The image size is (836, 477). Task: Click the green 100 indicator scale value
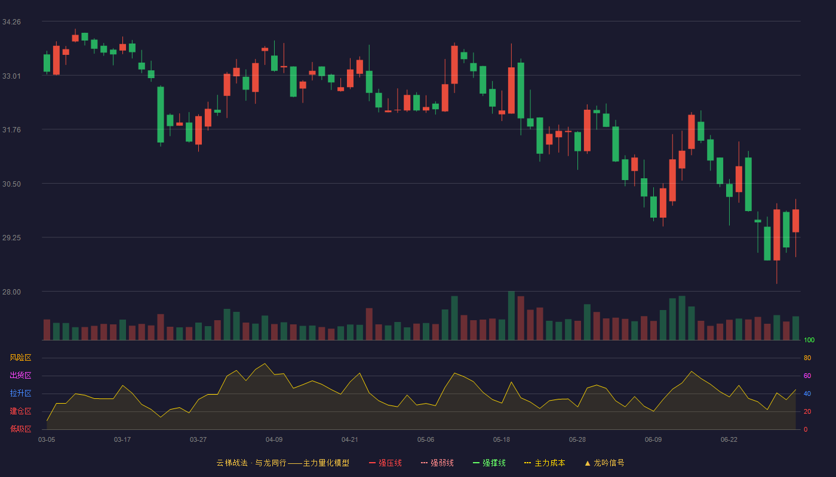click(809, 340)
